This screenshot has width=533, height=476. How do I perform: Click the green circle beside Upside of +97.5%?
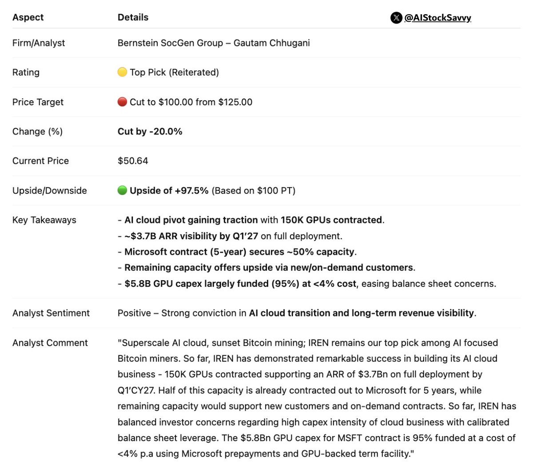click(122, 190)
